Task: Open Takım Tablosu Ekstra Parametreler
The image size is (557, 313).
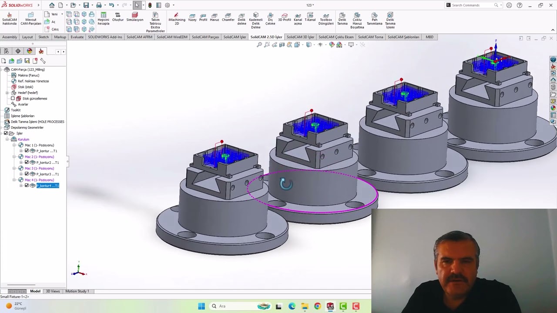Action: pyautogui.click(x=155, y=23)
